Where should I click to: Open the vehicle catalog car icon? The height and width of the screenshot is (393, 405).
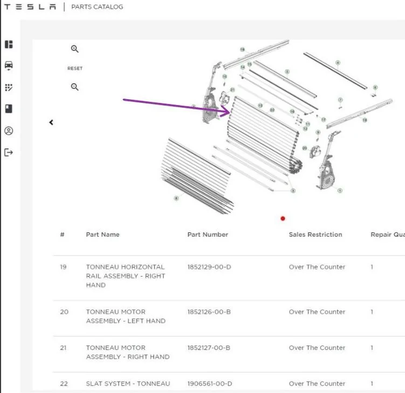pyautogui.click(x=9, y=66)
